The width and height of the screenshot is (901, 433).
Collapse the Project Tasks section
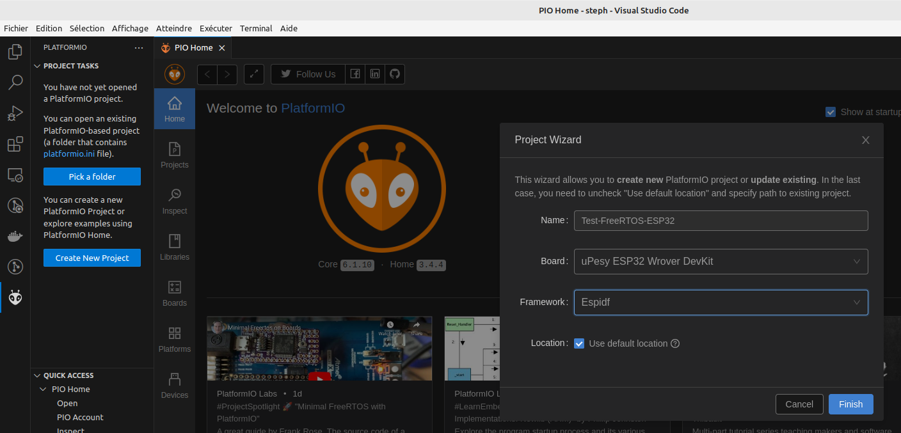click(38, 66)
